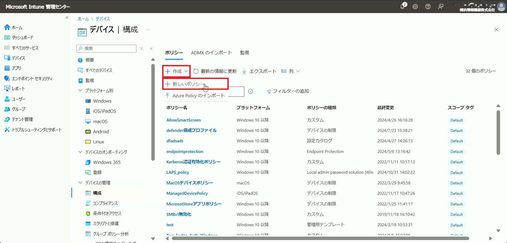
Task: Click デバイス breadcrumb link
Action: [x=103, y=19]
